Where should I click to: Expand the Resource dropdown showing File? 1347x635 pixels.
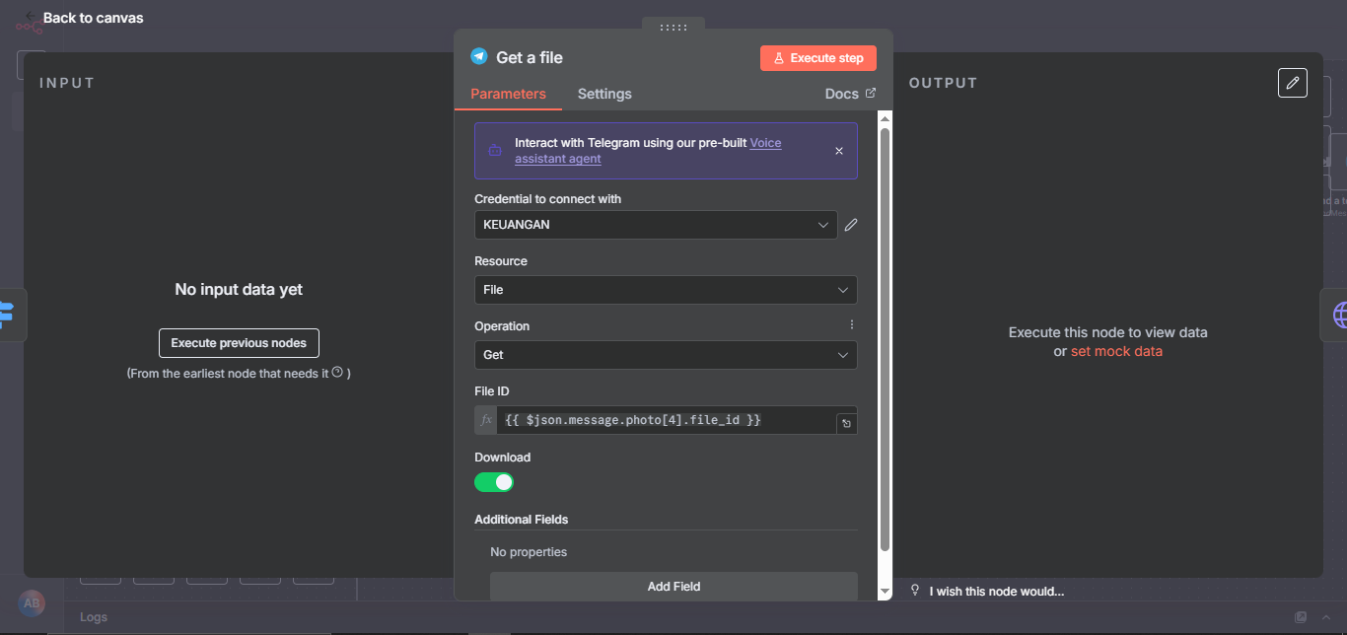click(666, 290)
